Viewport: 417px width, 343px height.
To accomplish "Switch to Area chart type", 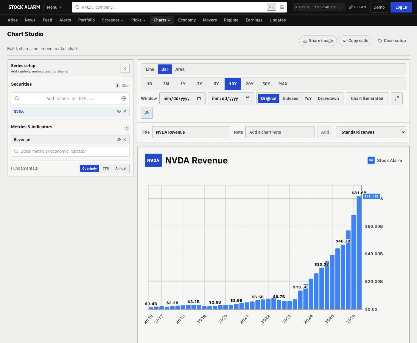I will (x=180, y=69).
